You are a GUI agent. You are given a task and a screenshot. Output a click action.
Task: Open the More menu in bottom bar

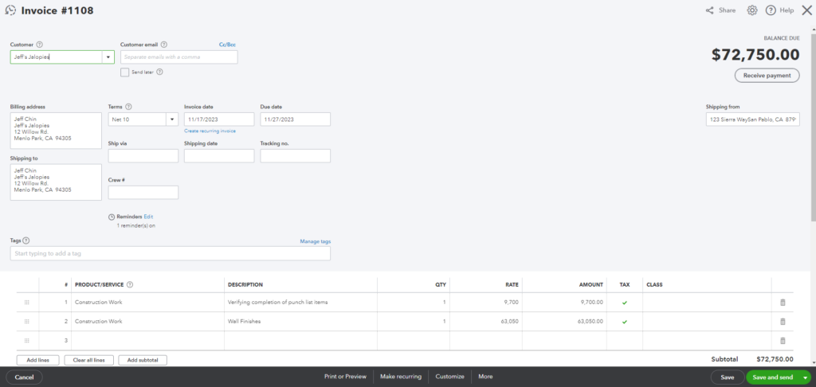point(485,377)
